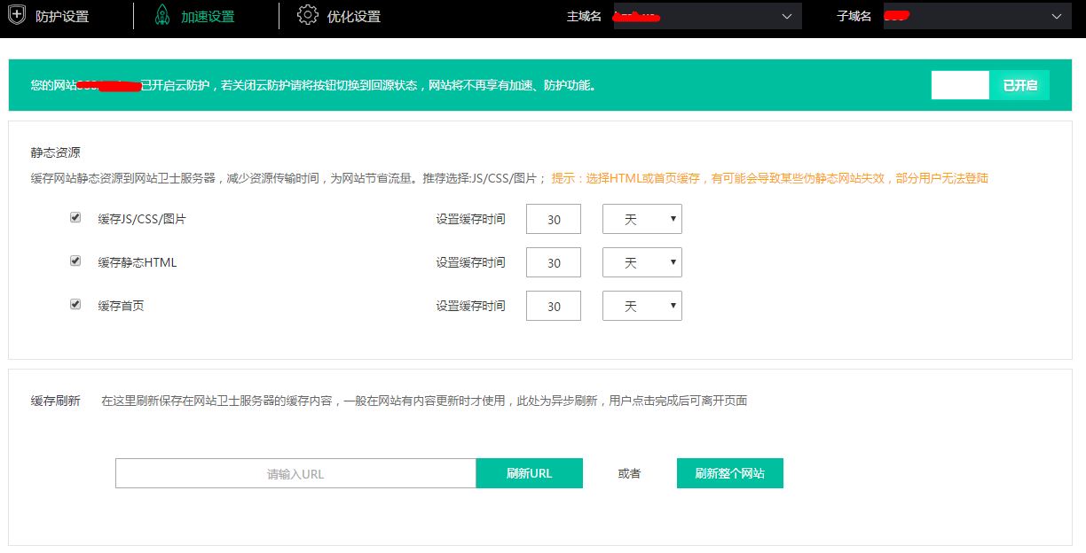The height and width of the screenshot is (553, 1086).
Task: Switch to the 防护设置 tab
Action: [x=60, y=15]
